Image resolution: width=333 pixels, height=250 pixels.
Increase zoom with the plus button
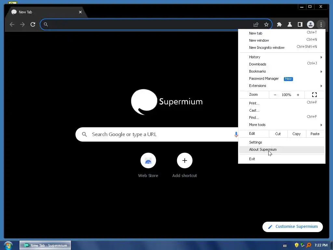tap(298, 95)
